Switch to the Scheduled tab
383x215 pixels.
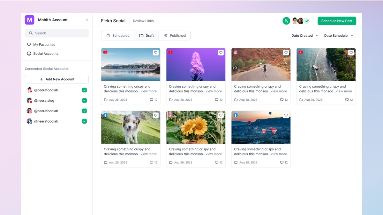pyautogui.click(x=118, y=36)
